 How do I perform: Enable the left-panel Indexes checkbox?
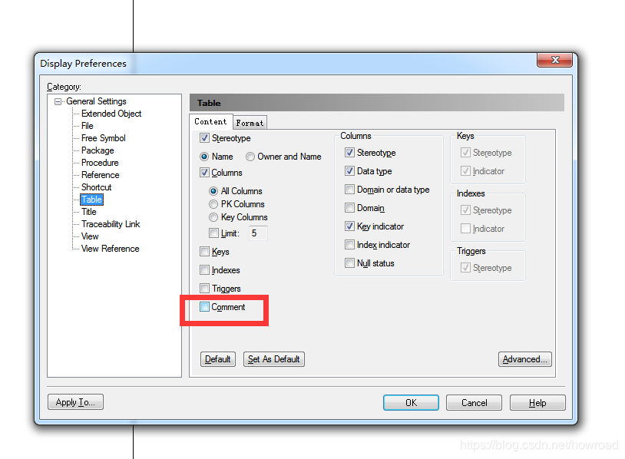pyautogui.click(x=204, y=270)
